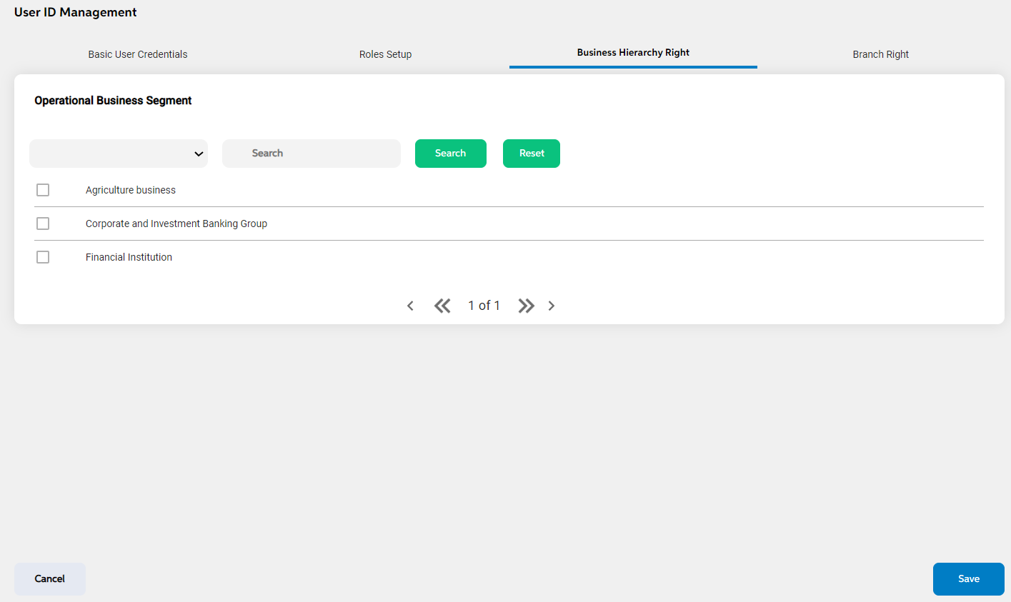
Task: Click the User ID Management title
Action: tap(76, 12)
